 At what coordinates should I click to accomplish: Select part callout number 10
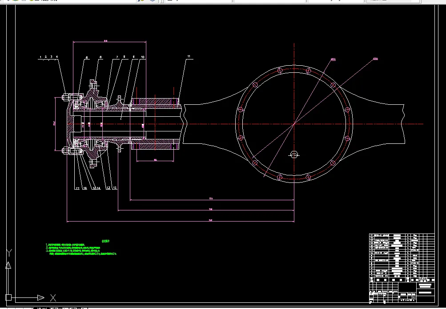[x=142, y=57]
